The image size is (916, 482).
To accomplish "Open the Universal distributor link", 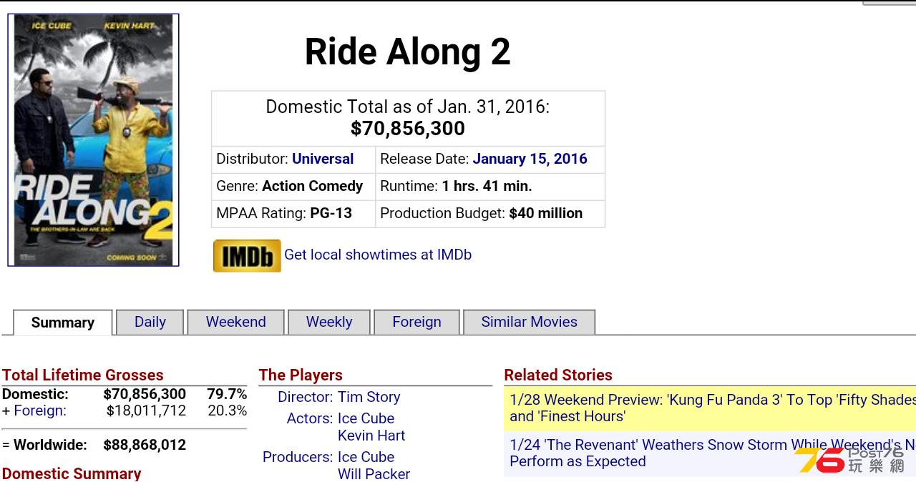I will (x=323, y=159).
